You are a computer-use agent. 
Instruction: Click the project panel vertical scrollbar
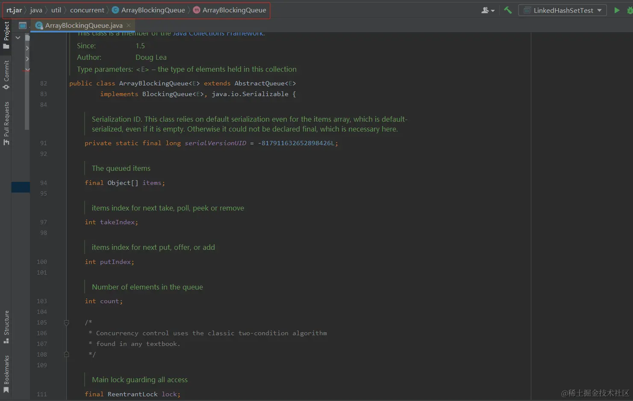(27, 81)
